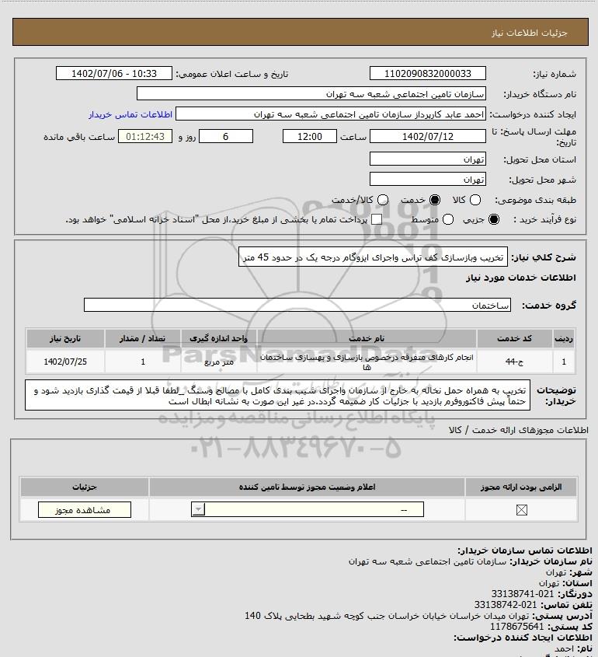Image resolution: width=598 pixels, height=657 pixels.
Task: Click the واحد اندازه گیری column header
Action: [x=219, y=338]
